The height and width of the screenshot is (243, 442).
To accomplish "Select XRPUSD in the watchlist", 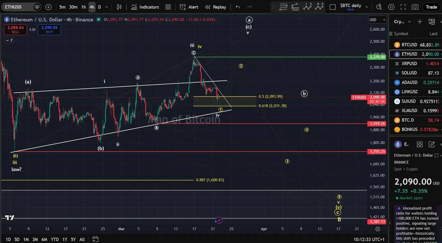I will coord(416,64).
